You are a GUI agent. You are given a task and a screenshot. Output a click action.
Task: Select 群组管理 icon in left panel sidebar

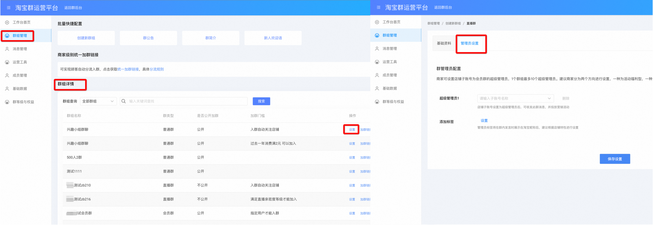[x=7, y=36]
